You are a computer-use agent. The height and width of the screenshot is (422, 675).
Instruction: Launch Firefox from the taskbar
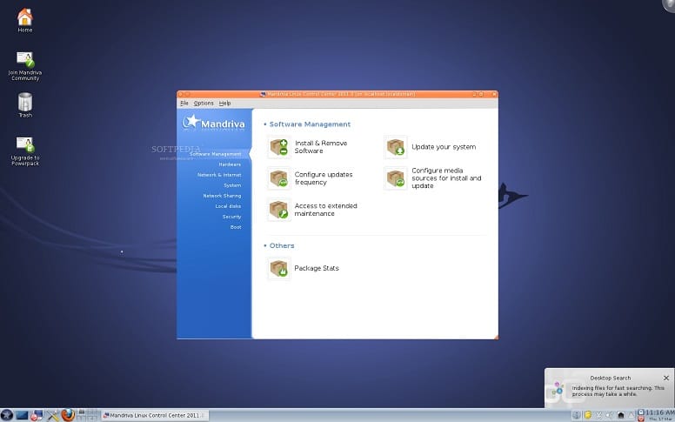[68, 415]
